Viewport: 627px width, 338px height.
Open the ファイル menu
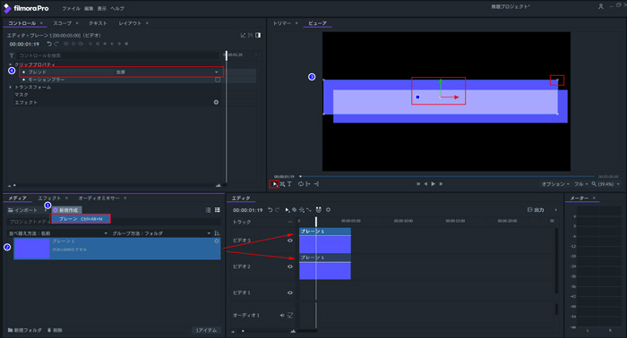tap(71, 8)
